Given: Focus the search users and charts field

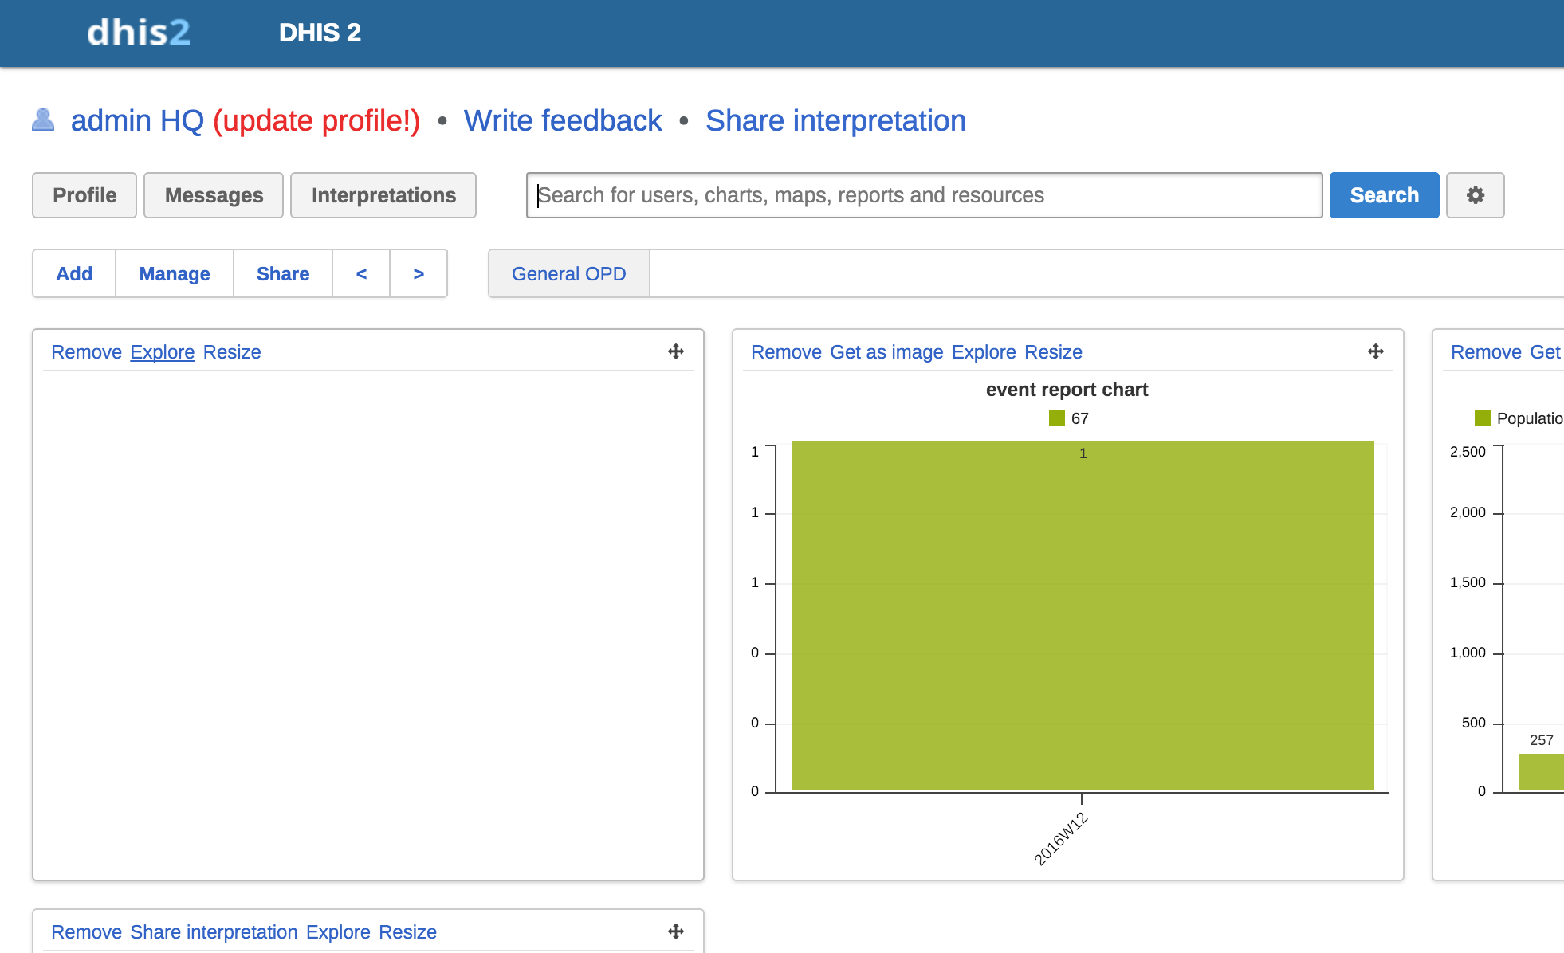Looking at the screenshot, I should [x=923, y=195].
